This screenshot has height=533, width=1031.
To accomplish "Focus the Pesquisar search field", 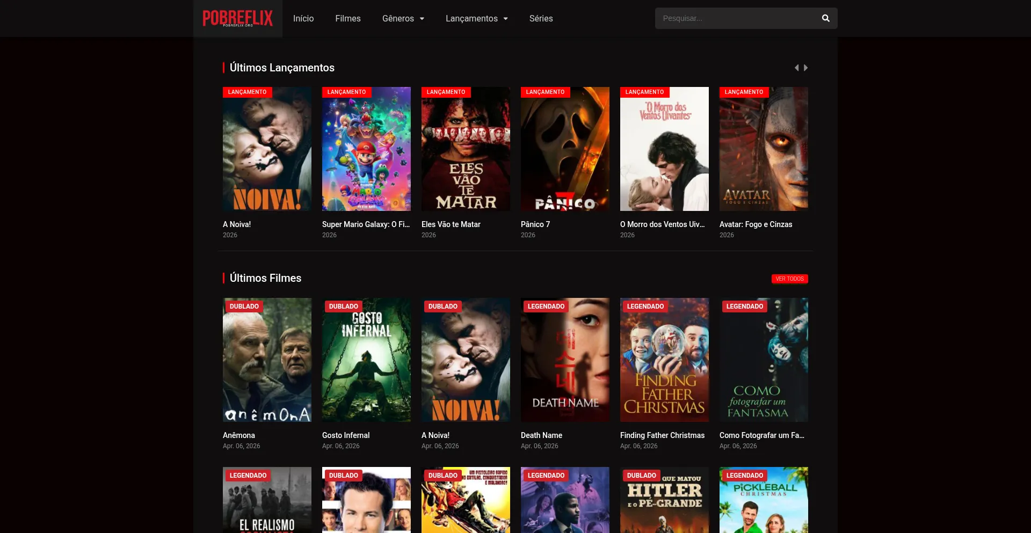I will pyautogui.click(x=736, y=18).
